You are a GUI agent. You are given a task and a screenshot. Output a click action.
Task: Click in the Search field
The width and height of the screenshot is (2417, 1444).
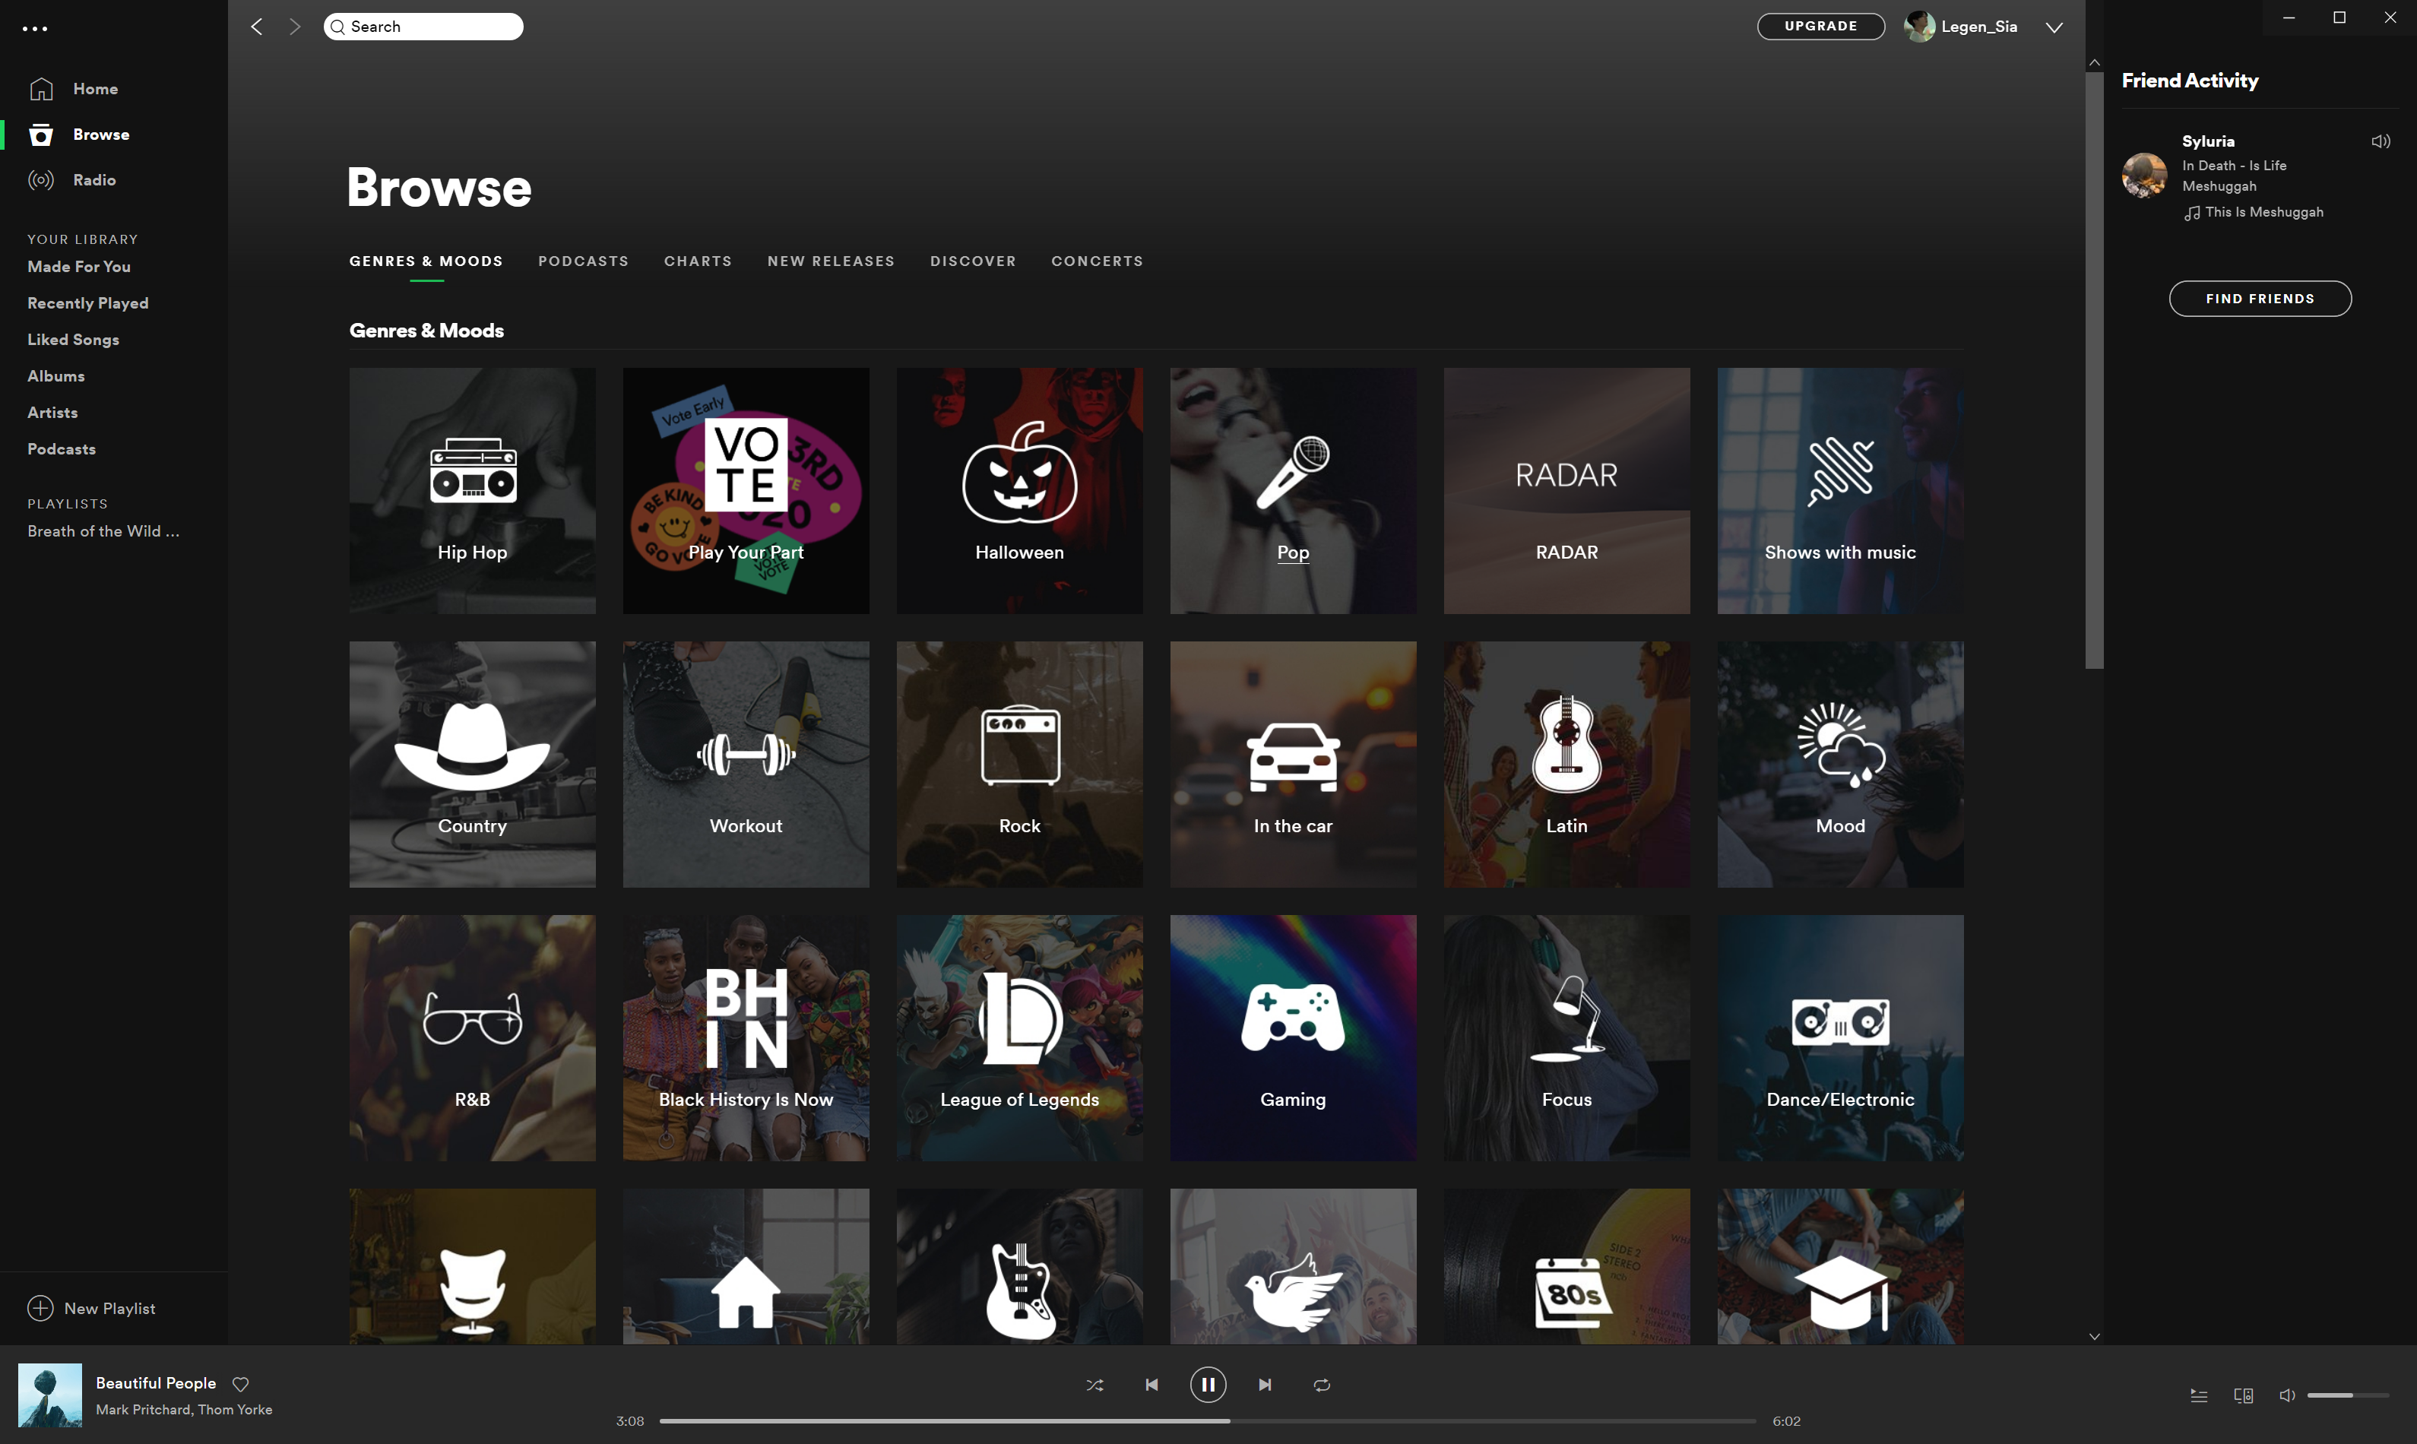[x=423, y=27]
